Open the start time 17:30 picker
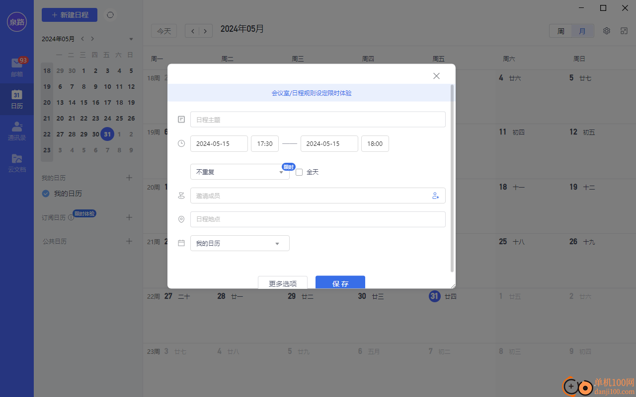This screenshot has height=397, width=636. coord(265,143)
